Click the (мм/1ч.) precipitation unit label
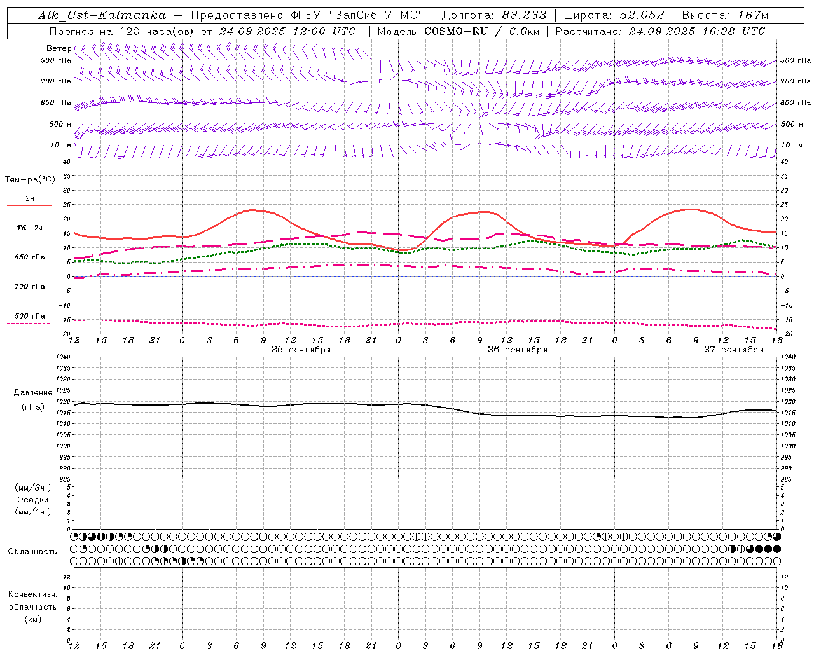Screen dimensions: 814x651 33,512
